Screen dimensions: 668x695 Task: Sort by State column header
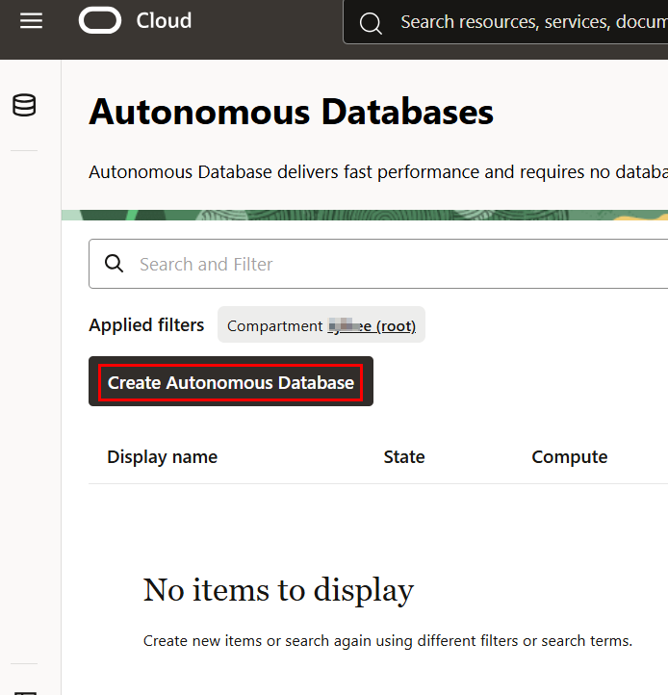pos(404,457)
